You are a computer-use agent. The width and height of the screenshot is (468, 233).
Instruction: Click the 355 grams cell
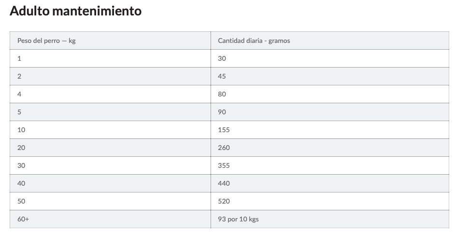[x=330, y=165]
